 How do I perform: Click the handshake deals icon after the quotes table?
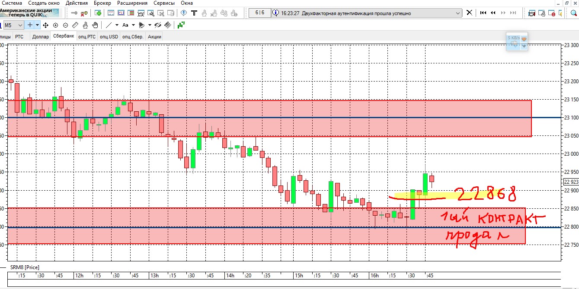[x=141, y=13]
